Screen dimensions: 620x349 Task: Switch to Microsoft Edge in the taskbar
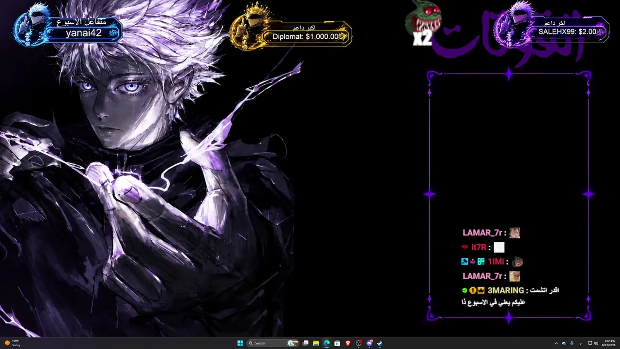coord(326,343)
